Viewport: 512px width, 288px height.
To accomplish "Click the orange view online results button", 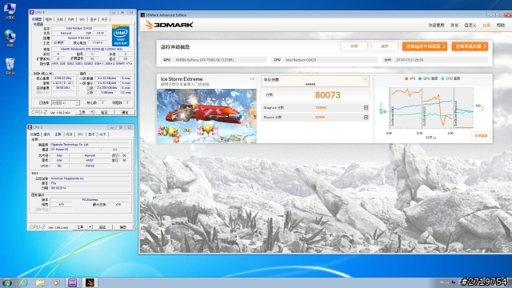I will (470, 46).
